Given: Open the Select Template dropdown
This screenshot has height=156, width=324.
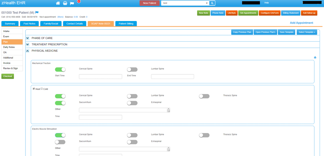Looking at the screenshot, I should pyautogui.click(x=307, y=32).
